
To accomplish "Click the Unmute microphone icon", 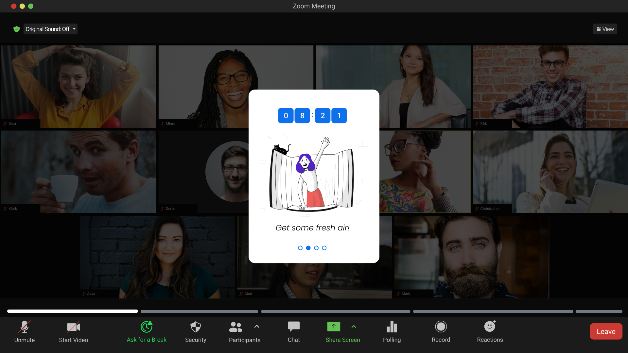I will [25, 327].
